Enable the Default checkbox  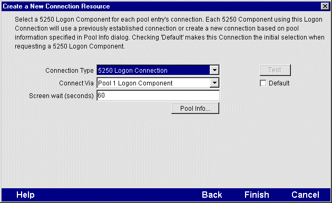tap(263, 83)
